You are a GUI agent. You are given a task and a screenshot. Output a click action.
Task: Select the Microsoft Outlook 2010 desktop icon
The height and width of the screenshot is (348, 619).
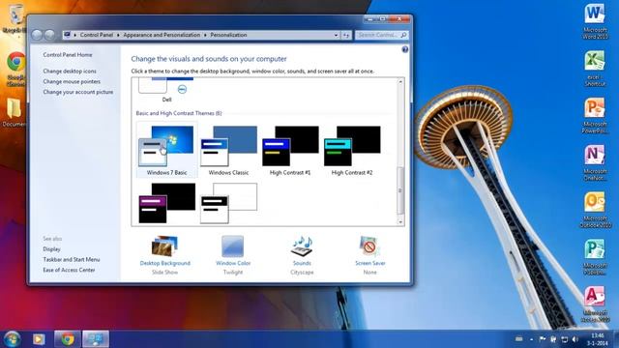tap(595, 210)
